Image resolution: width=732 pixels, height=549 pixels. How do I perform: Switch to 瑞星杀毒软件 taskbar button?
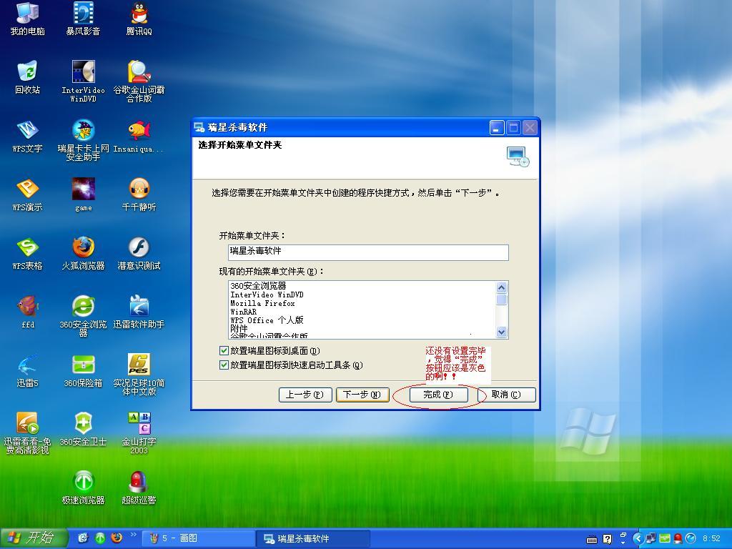click(x=313, y=539)
